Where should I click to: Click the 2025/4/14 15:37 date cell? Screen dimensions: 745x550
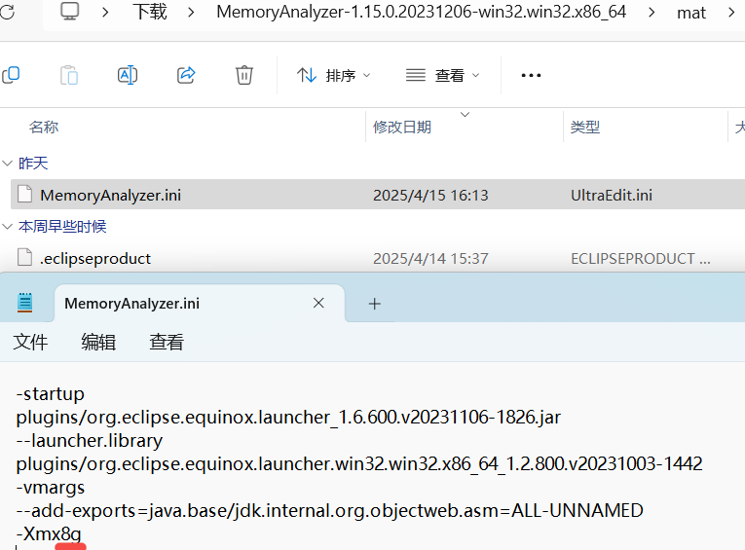[430, 258]
